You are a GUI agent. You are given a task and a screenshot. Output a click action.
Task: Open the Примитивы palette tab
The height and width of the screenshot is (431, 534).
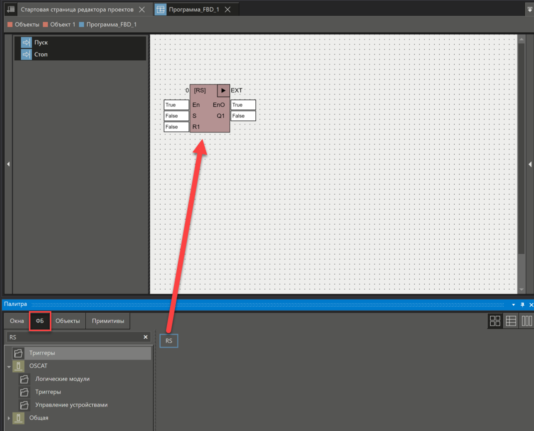(108, 321)
